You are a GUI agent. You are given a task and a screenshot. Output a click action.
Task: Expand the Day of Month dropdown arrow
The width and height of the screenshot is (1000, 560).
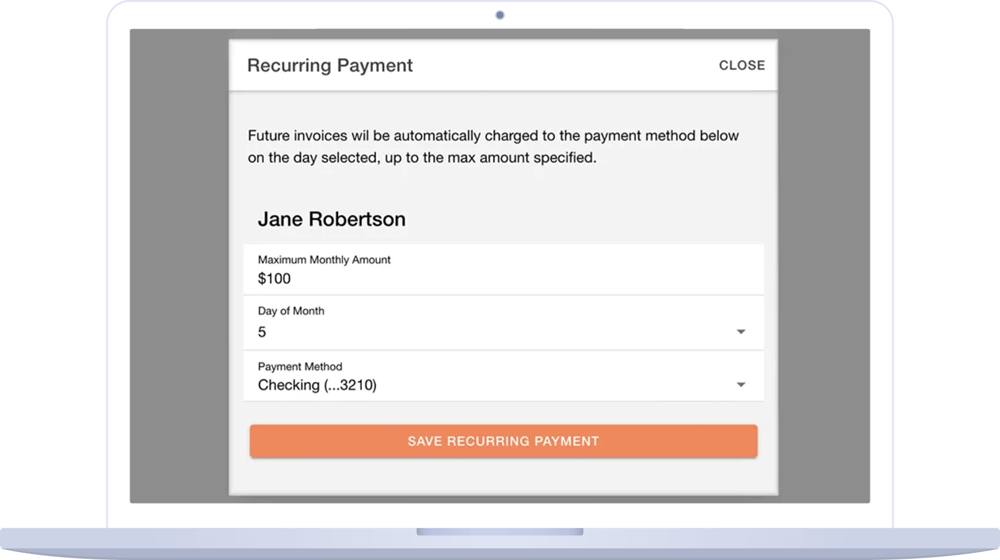[x=741, y=332]
